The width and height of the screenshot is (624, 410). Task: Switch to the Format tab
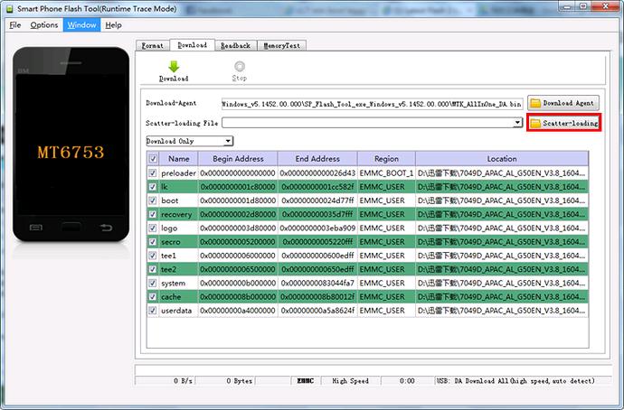click(153, 46)
